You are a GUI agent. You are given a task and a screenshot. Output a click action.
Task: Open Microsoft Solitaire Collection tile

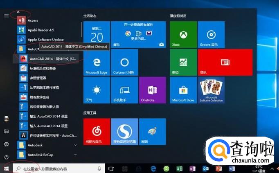click(x=211, y=90)
